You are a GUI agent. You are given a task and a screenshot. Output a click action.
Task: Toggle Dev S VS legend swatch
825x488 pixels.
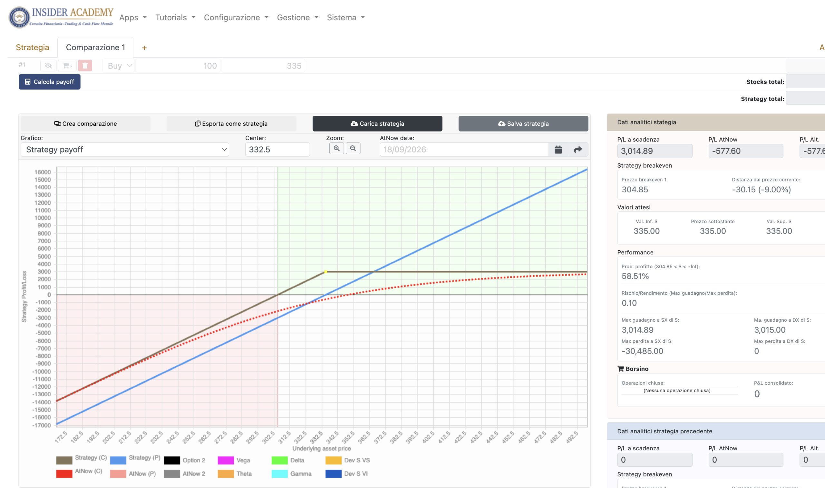333,460
